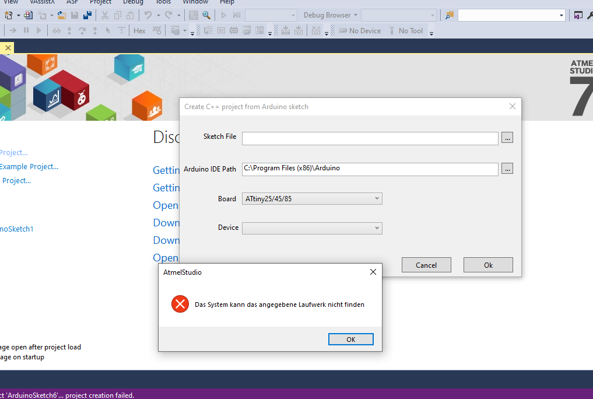Click the noSketch1 recent project link

17,229
